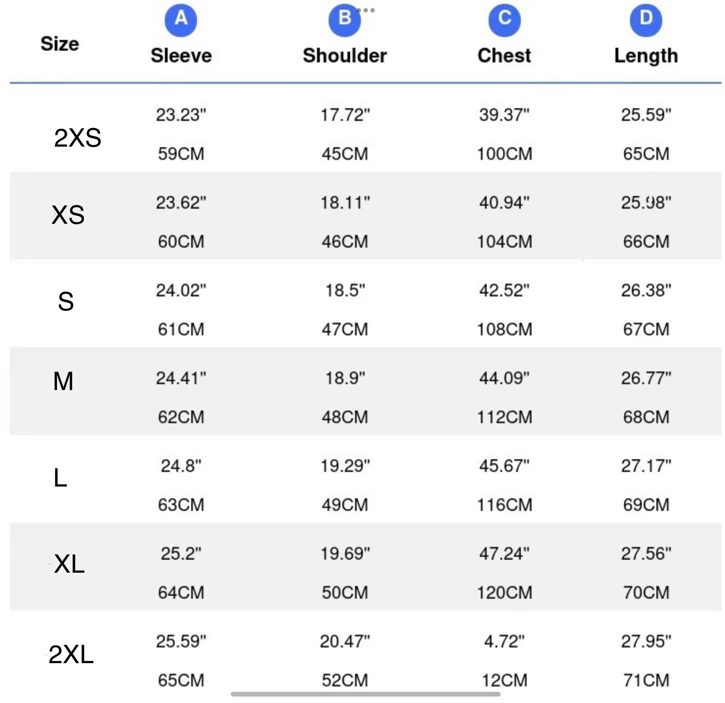Click the Shoulder column header
The image size is (725, 703).
pyautogui.click(x=345, y=56)
